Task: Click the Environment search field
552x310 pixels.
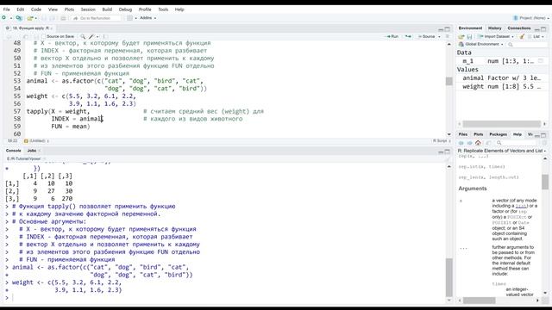Action: click(527, 44)
